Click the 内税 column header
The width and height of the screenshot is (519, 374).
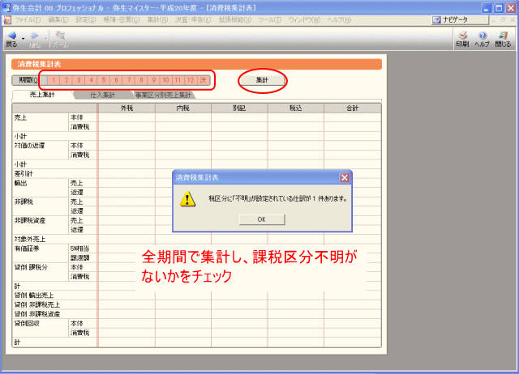[183, 108]
